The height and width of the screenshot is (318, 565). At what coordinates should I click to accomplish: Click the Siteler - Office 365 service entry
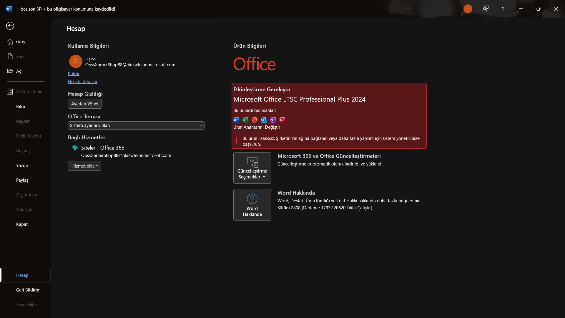click(x=103, y=148)
